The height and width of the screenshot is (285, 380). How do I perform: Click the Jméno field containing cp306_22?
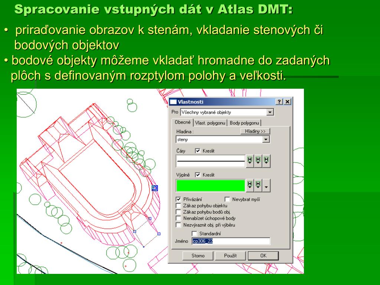tap(231, 241)
